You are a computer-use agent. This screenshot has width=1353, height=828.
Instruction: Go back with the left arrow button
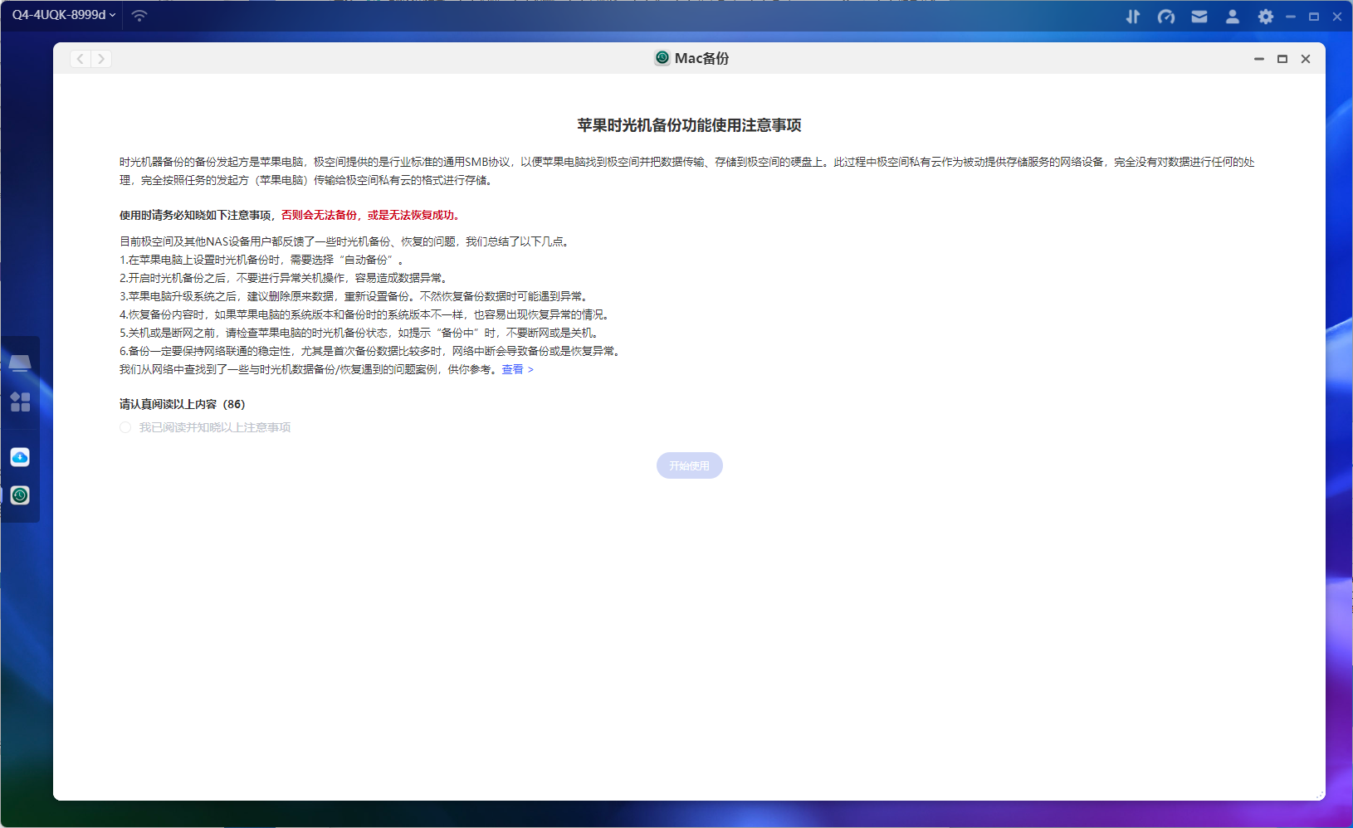click(x=81, y=59)
